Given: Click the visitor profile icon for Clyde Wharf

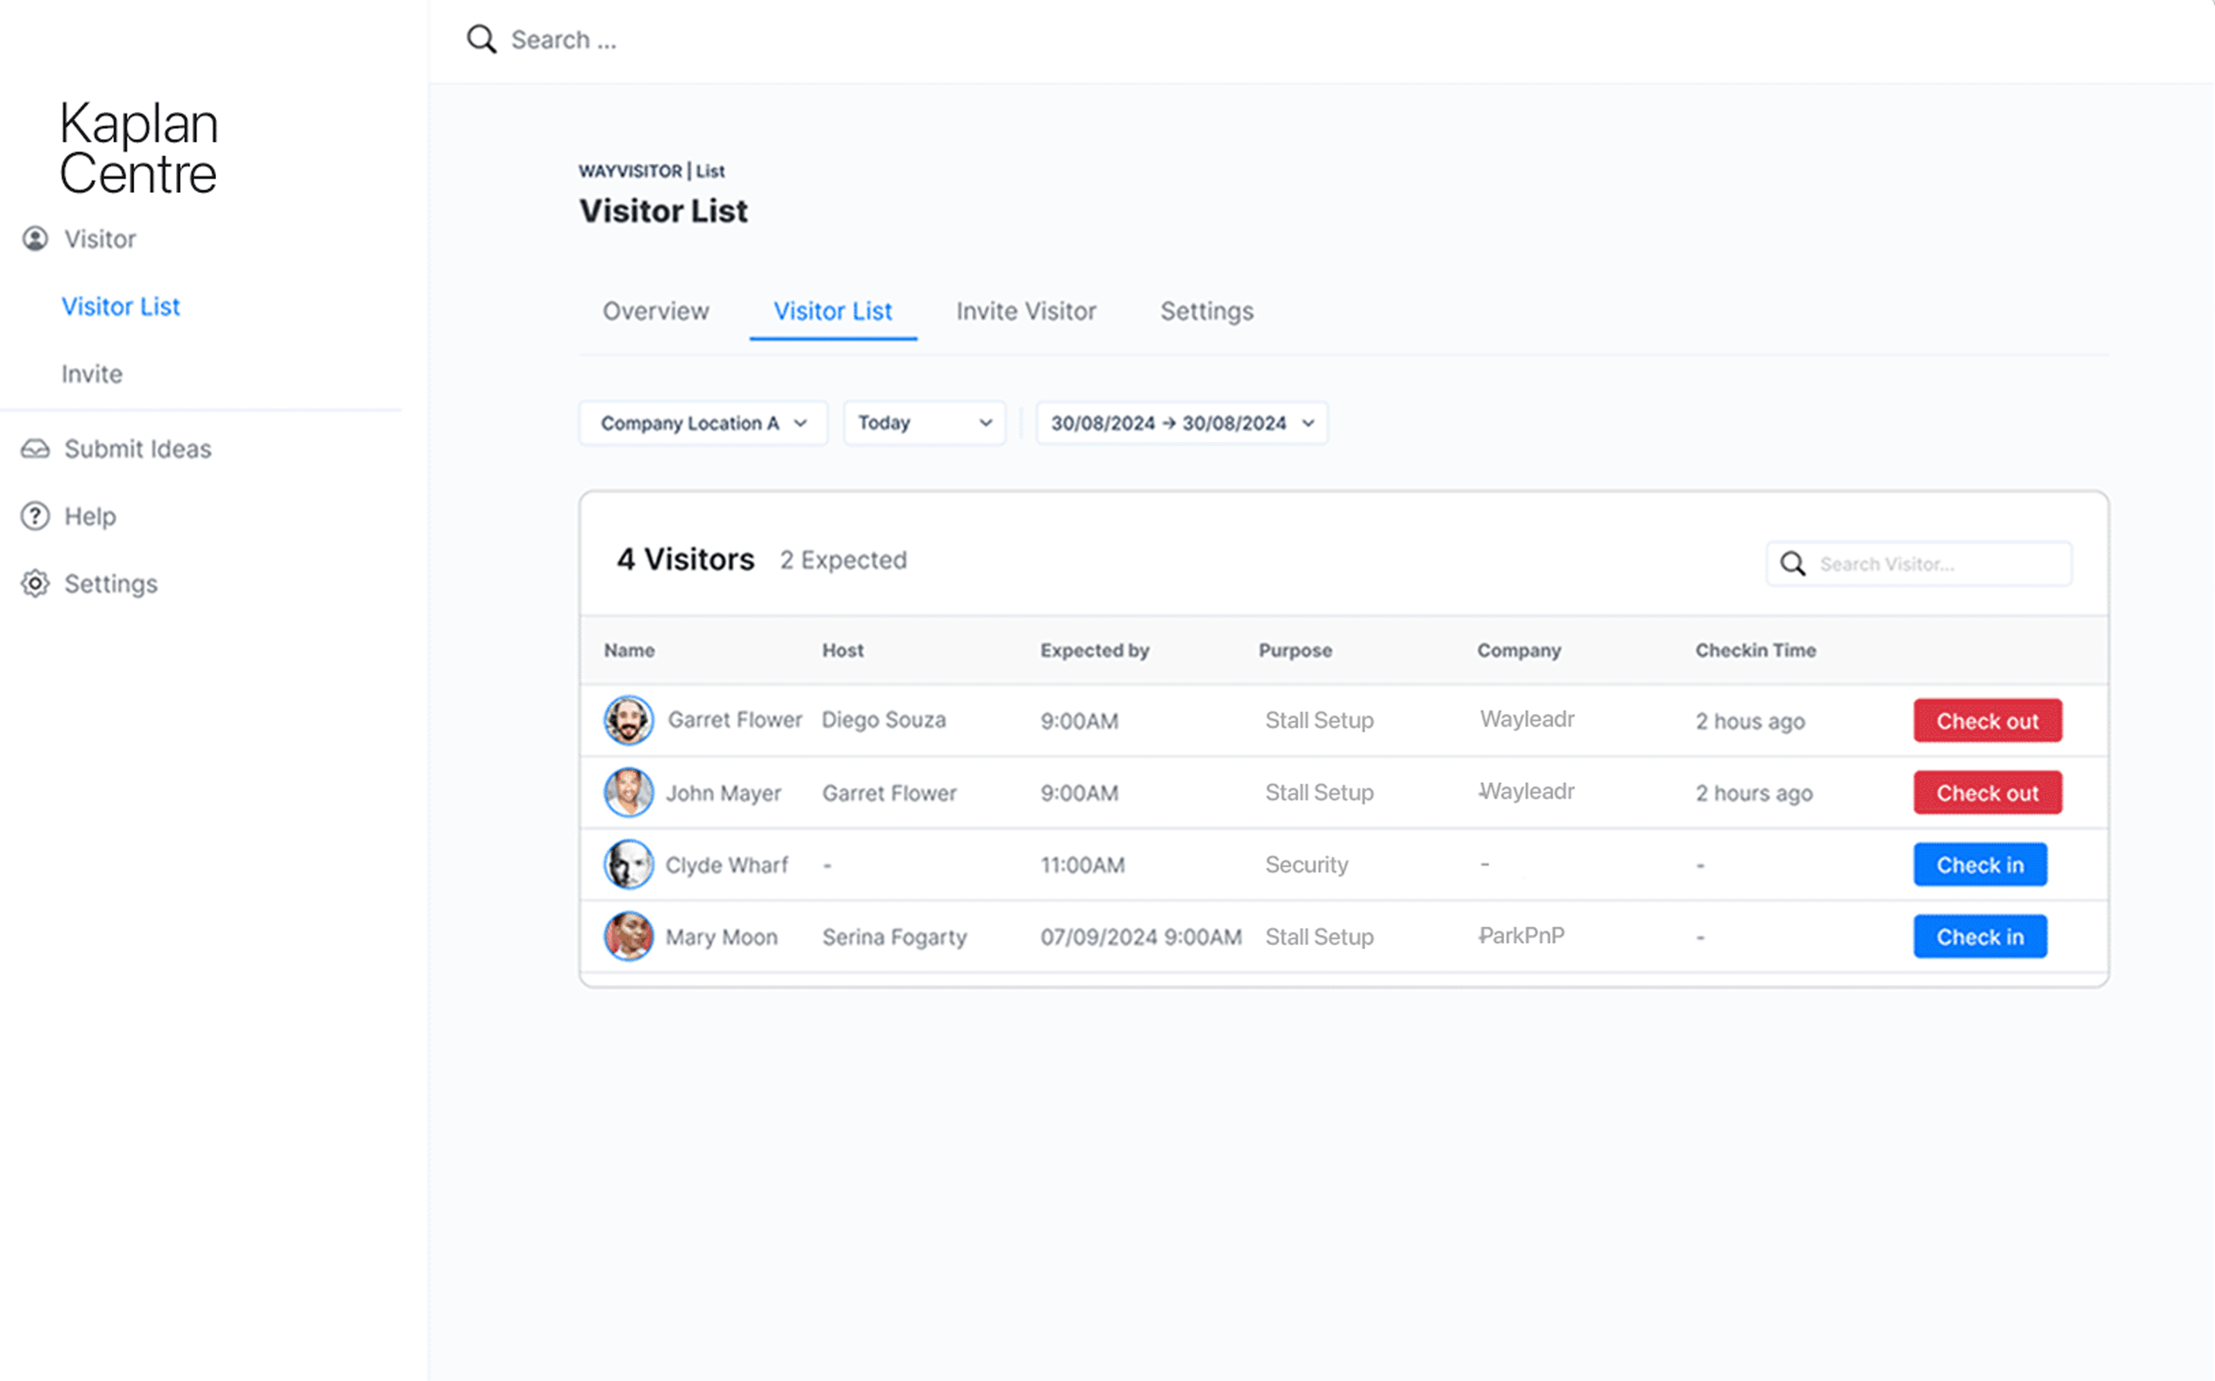Looking at the screenshot, I should (x=628, y=864).
